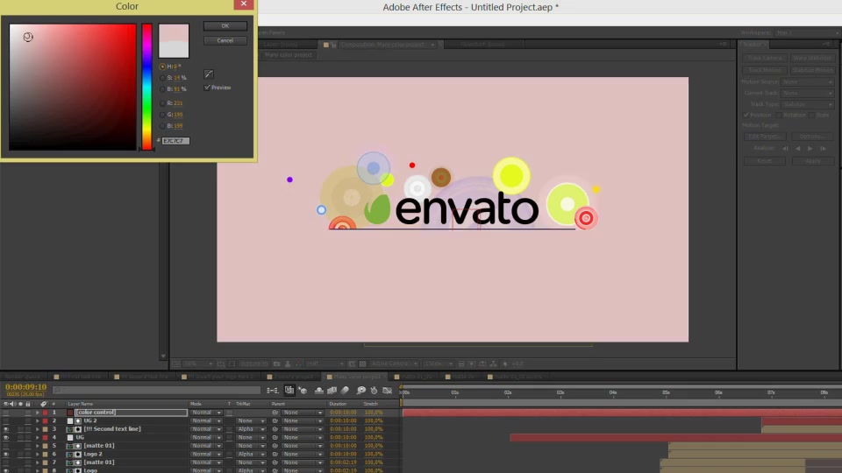
Task: Open TrkMat dropdown for Second text line
Action: (x=252, y=429)
